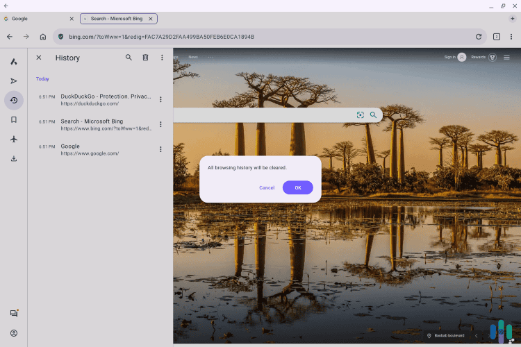Open Bing Rewards
The width and height of the screenshot is (521, 347).
coord(483,57)
